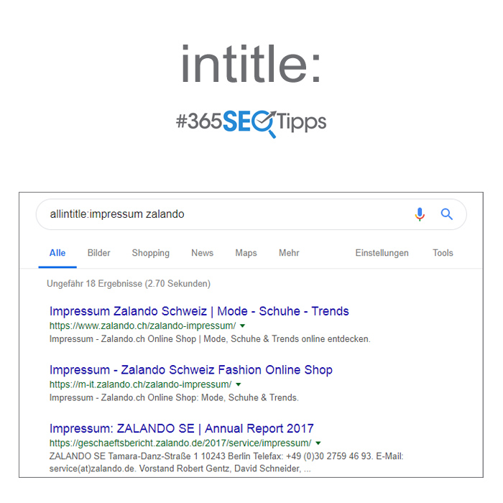Open ZALANDO SE Annual Report 2017 result

tap(182, 428)
